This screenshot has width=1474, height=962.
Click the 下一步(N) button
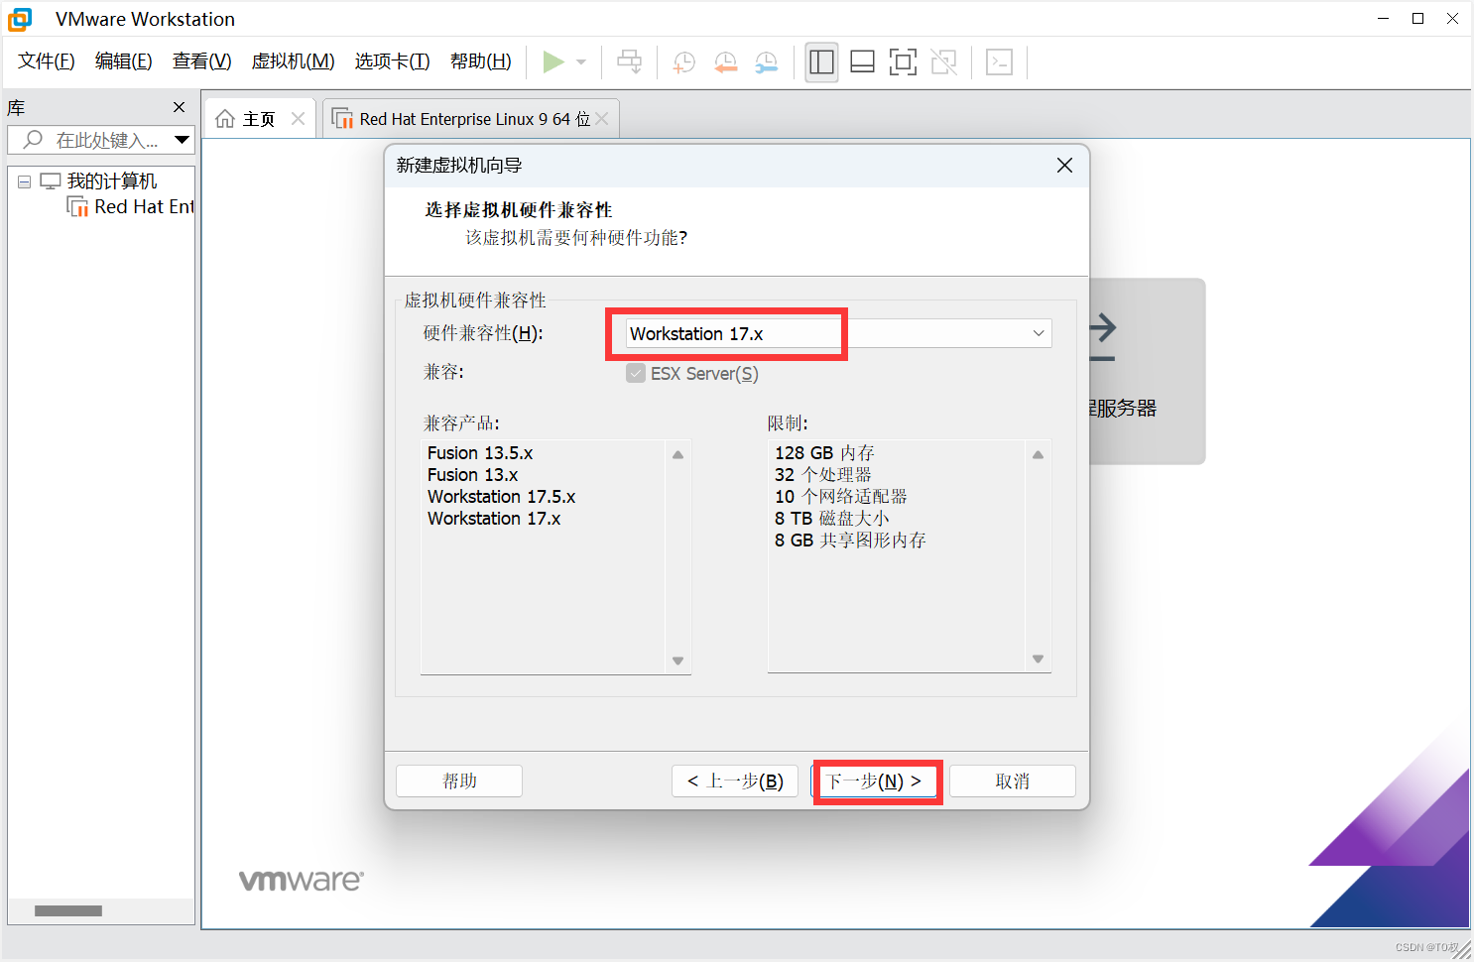point(877,781)
